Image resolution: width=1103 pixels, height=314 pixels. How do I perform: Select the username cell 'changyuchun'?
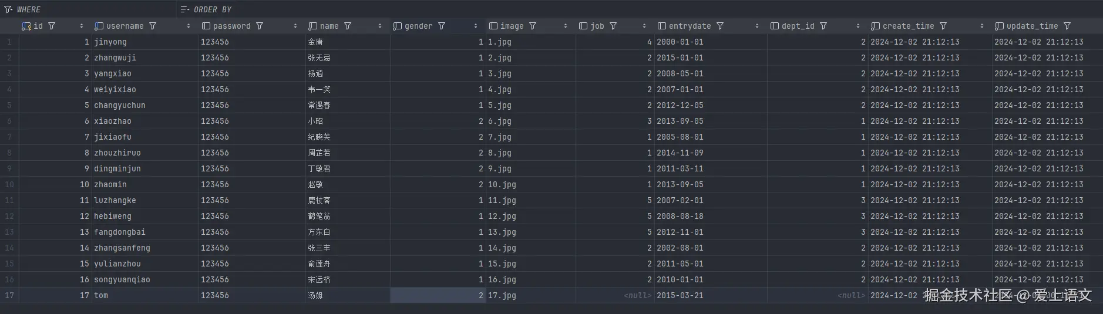pyautogui.click(x=145, y=105)
